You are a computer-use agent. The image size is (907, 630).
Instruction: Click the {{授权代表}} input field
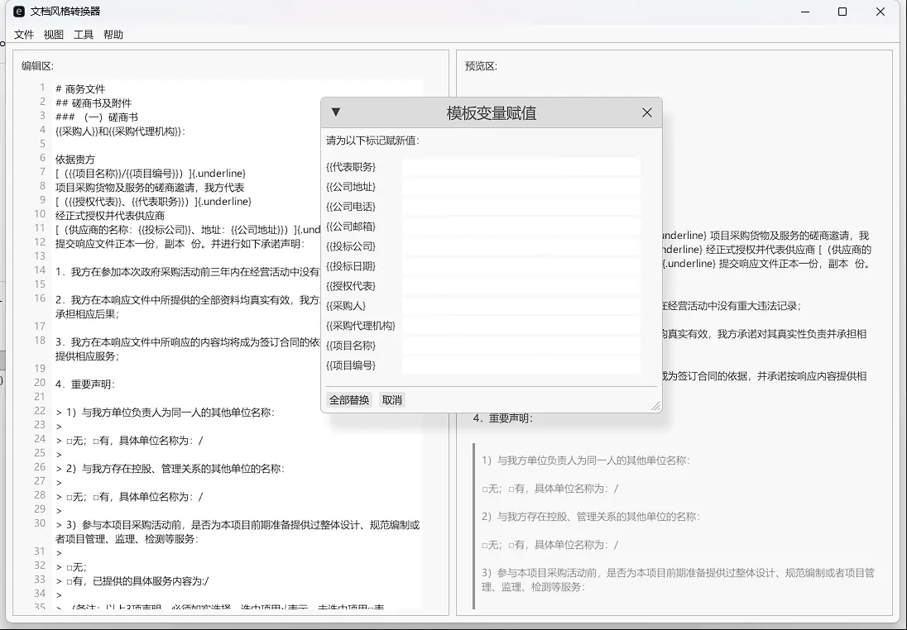point(521,285)
